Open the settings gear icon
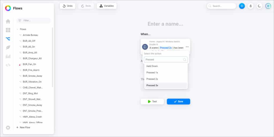The height and width of the screenshot is (137, 274). coord(8,128)
